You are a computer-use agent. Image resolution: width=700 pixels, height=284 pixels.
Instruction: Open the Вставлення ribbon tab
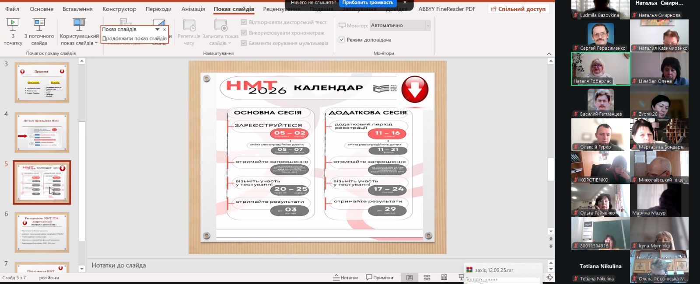coord(77,9)
